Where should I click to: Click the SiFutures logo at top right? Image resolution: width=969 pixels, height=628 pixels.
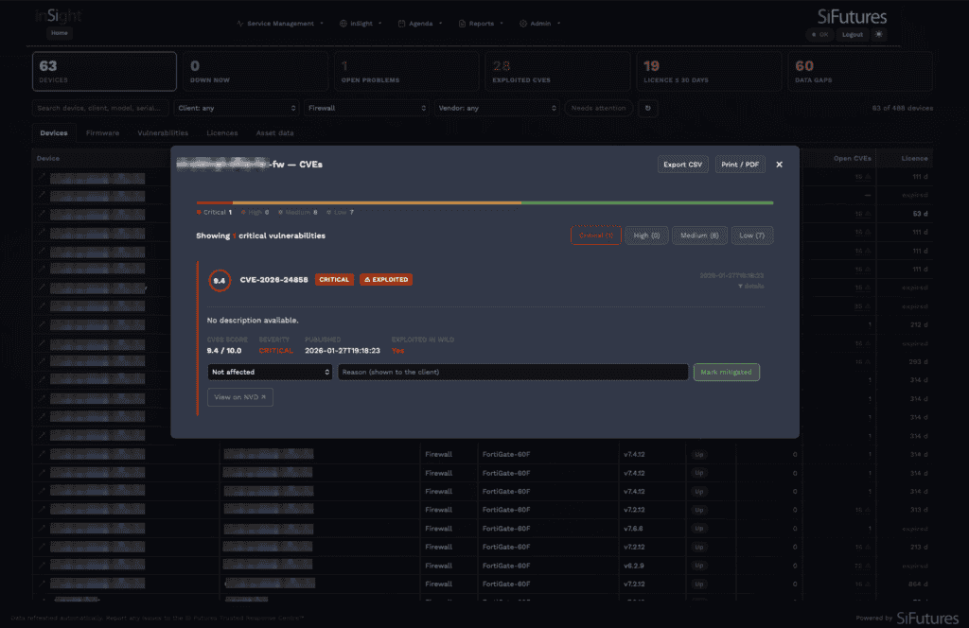point(852,17)
